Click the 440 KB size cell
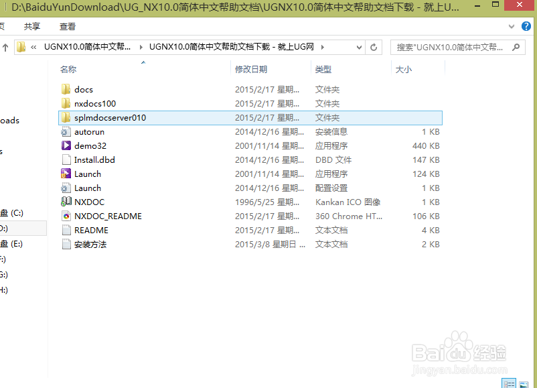 coord(426,145)
